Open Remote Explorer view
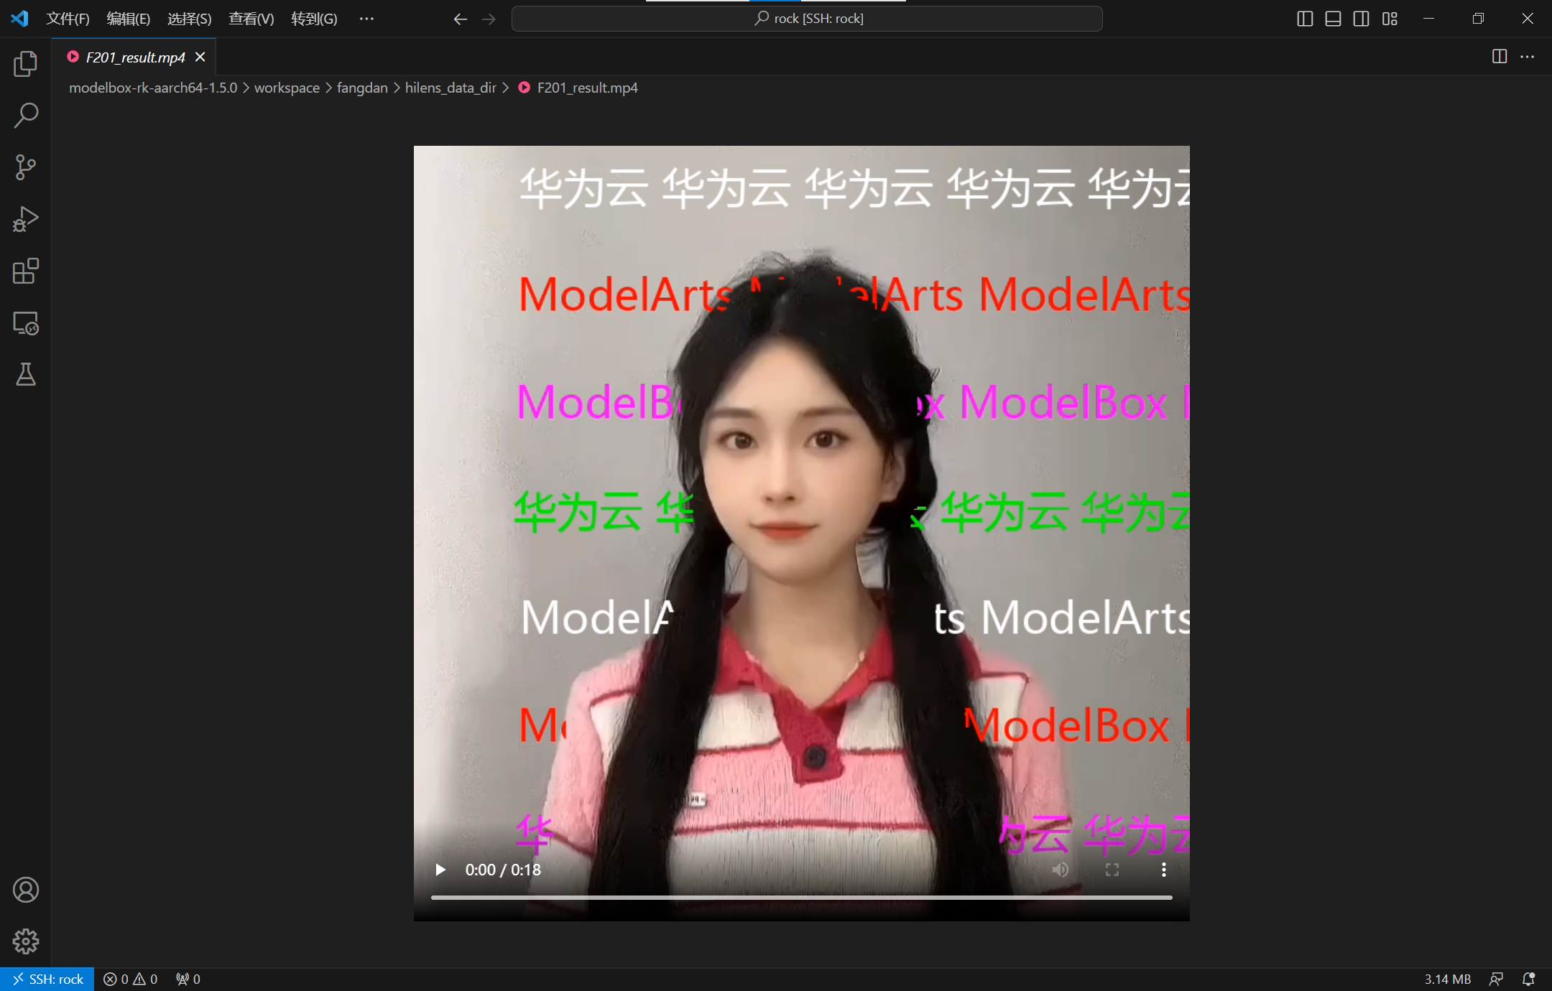The image size is (1552, 991). pos(26,323)
